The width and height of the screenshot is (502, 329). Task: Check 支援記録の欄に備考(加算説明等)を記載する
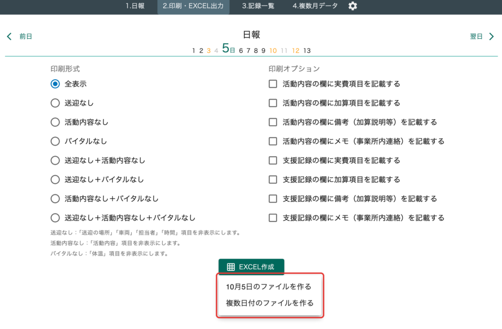click(273, 199)
